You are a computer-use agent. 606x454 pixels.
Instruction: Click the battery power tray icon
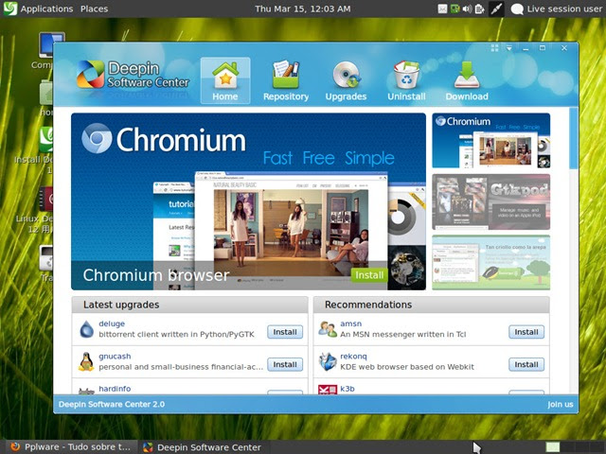click(x=480, y=9)
